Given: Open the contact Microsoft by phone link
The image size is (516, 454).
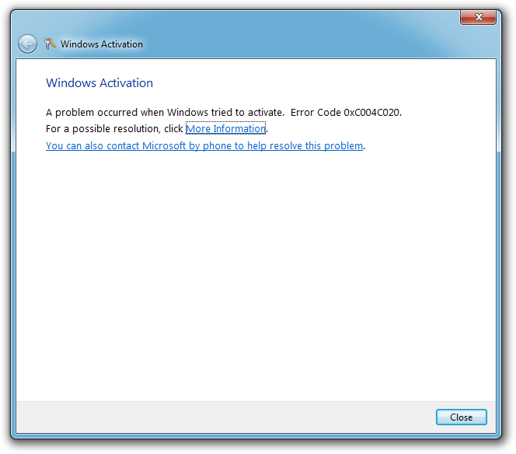Looking at the screenshot, I should [x=204, y=145].
